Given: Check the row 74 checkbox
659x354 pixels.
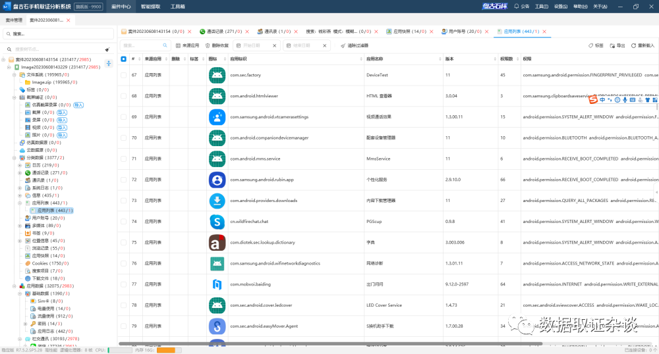Looking at the screenshot, I should click(124, 222).
